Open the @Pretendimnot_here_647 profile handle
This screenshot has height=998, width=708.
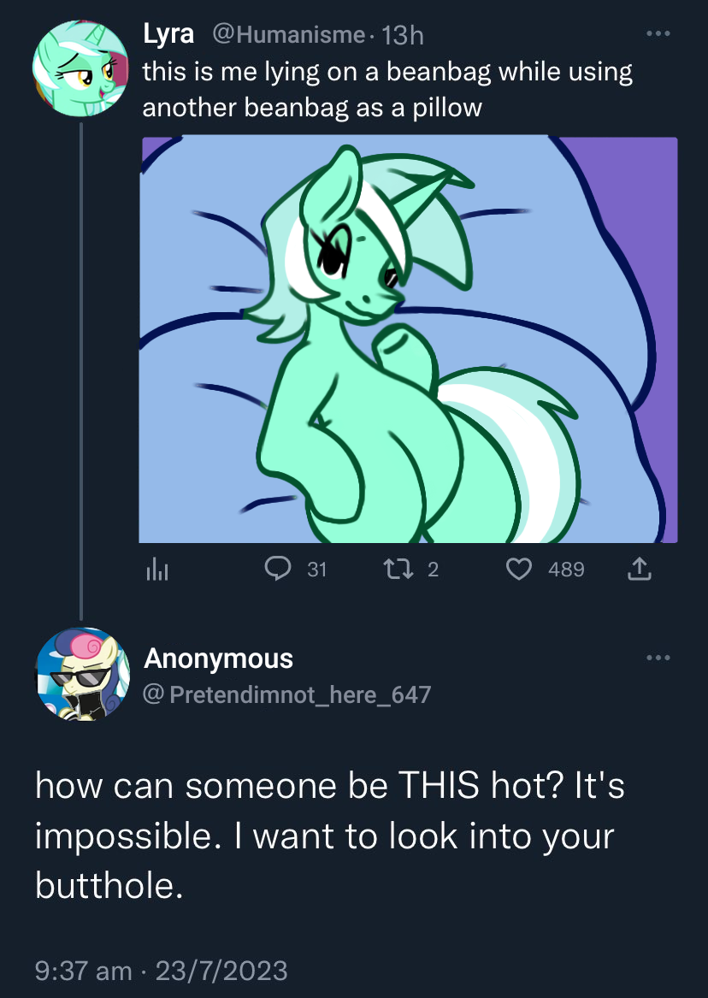(287, 694)
